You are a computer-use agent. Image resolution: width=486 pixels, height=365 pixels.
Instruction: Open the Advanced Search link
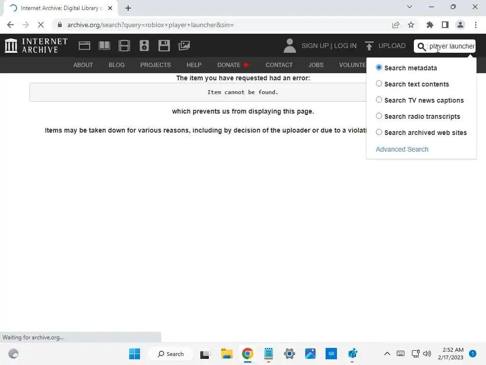(402, 149)
